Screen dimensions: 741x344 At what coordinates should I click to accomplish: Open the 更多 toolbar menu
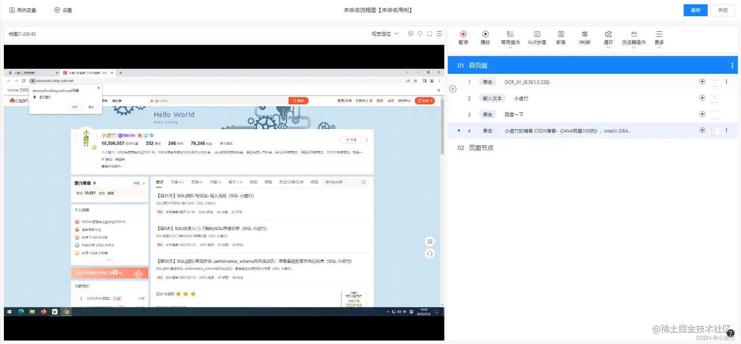coord(659,38)
